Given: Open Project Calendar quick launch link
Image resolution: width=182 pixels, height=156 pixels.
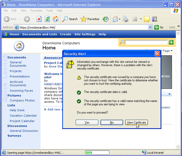Looking at the screenshot, I should coord(22,121).
